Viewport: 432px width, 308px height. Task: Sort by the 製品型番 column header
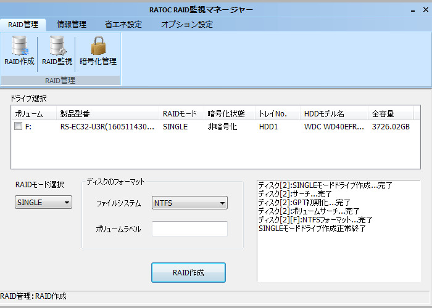click(108, 113)
